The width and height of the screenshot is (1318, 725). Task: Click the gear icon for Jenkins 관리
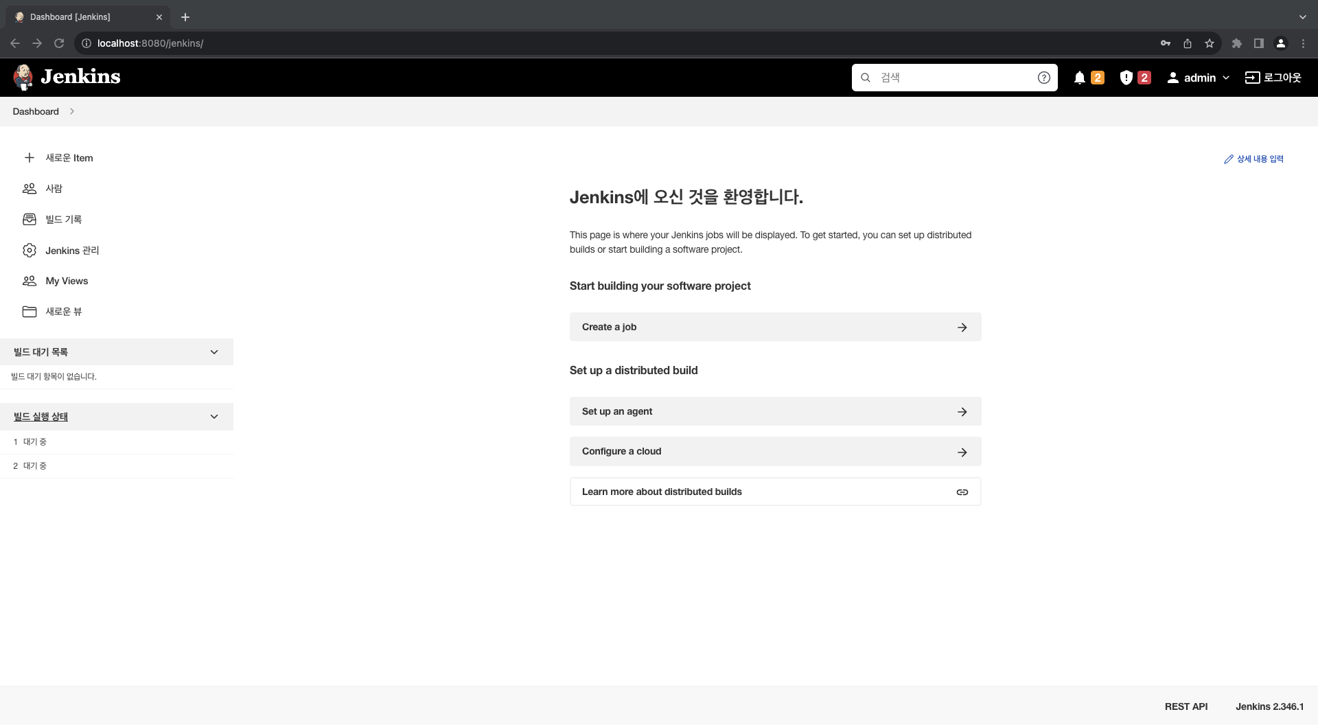pos(30,251)
